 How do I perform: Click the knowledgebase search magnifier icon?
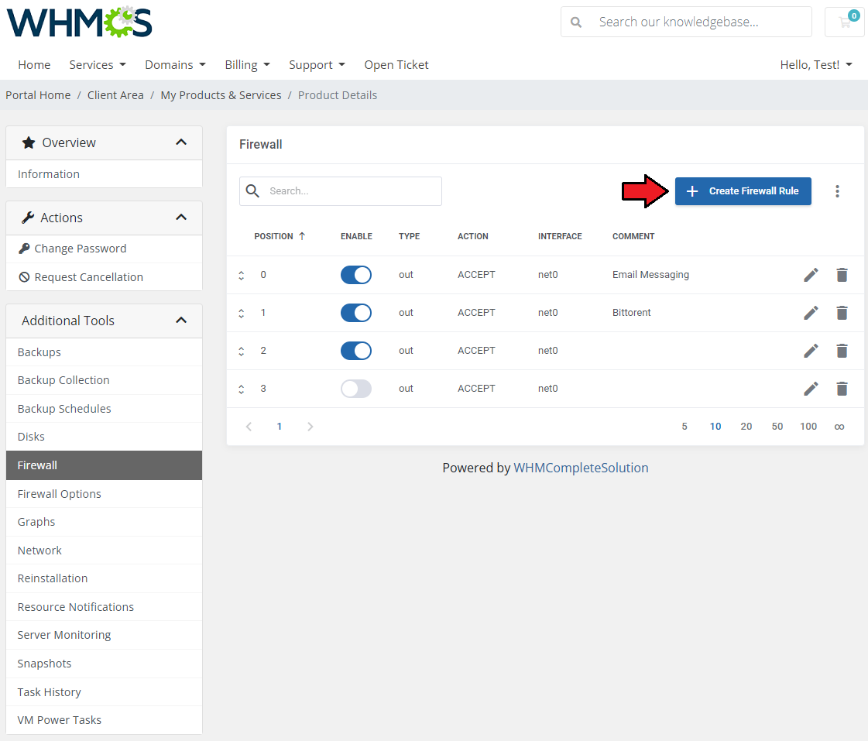(576, 22)
